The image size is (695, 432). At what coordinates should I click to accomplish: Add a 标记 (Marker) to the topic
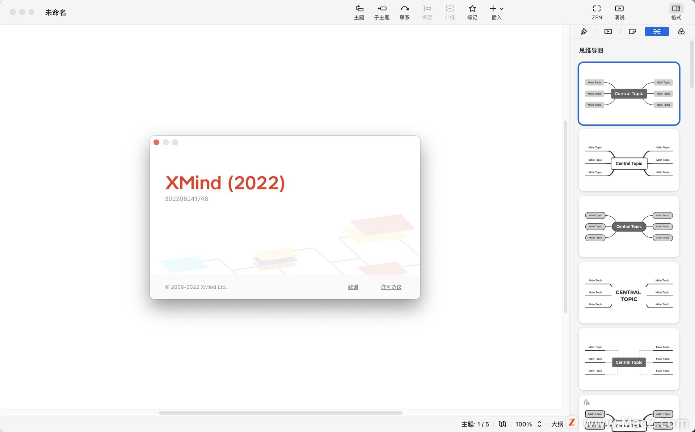(472, 12)
